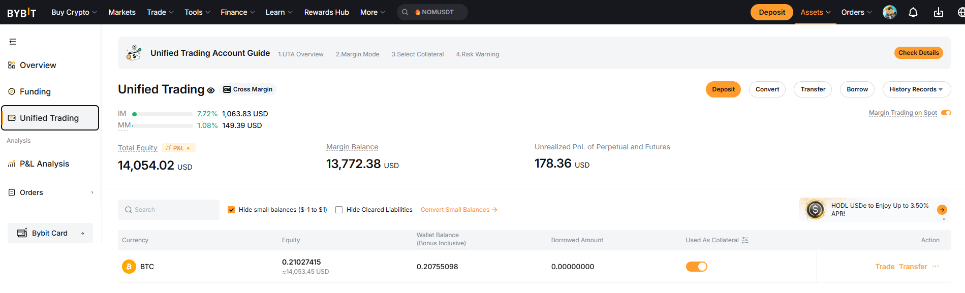The image size is (965, 293).
Task: Toggle BTC used as collateral switch
Action: click(696, 267)
